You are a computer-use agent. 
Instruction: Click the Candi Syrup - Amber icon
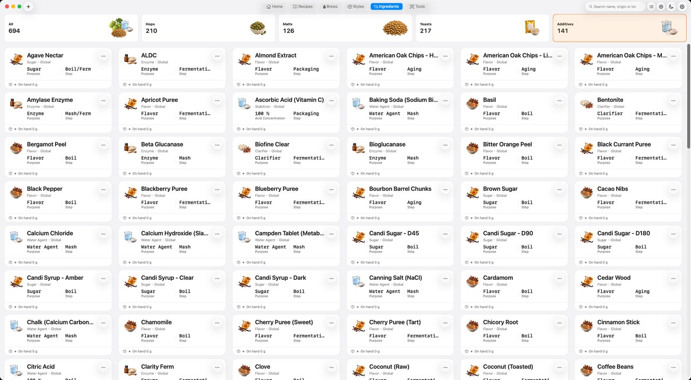16,281
